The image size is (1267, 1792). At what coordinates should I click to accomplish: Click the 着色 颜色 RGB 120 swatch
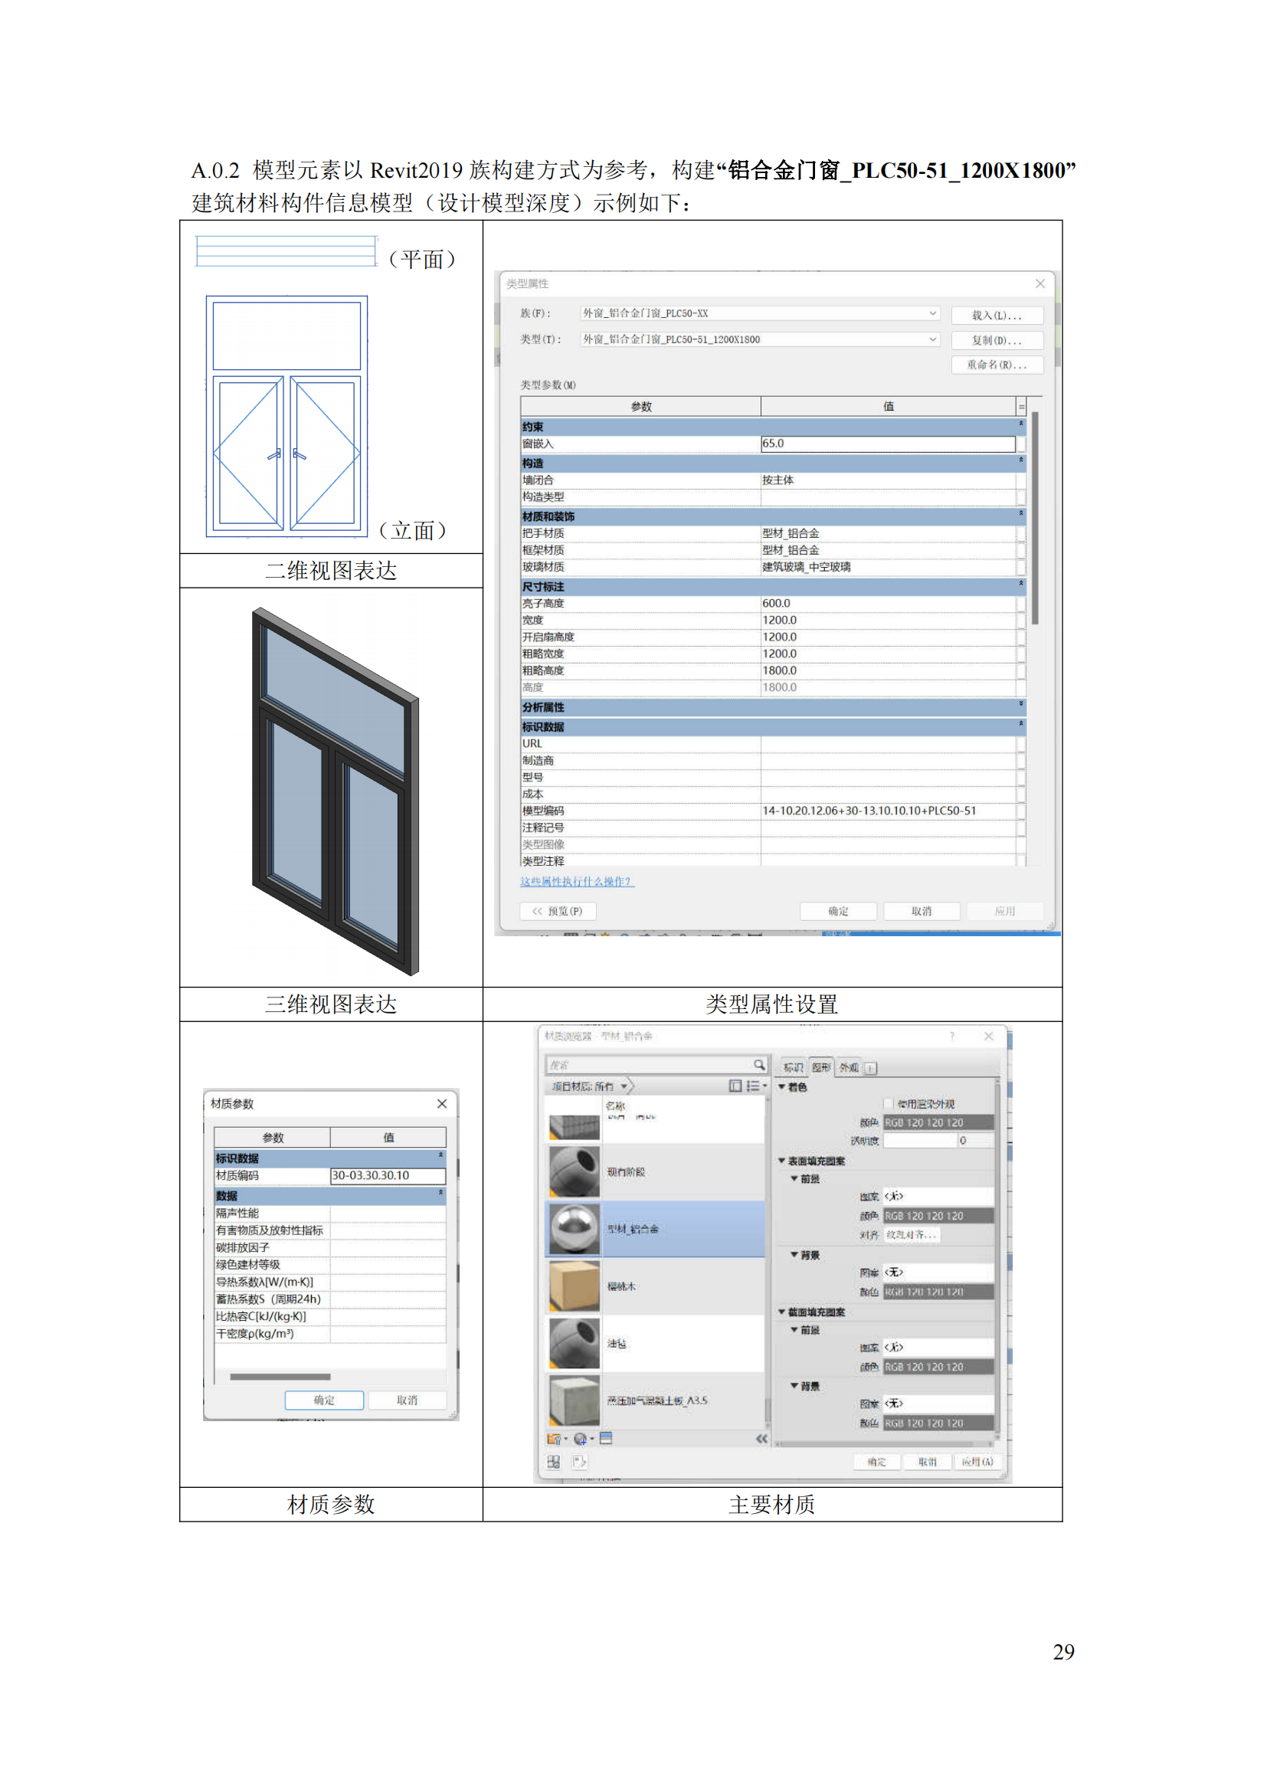(938, 1122)
